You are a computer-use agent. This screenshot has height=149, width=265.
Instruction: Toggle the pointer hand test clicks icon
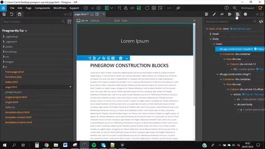coord(125,8)
